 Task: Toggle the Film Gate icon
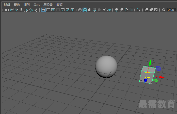tap(48, 10)
